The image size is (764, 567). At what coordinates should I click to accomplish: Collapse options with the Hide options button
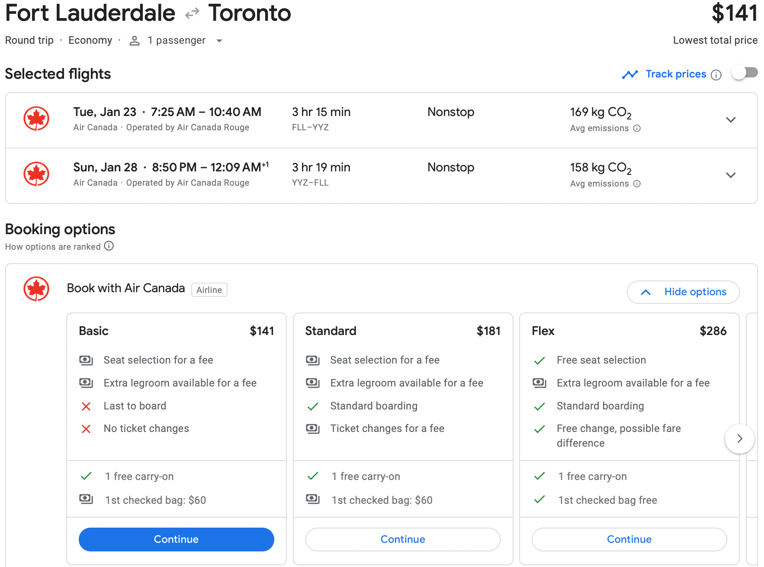pyautogui.click(x=683, y=292)
